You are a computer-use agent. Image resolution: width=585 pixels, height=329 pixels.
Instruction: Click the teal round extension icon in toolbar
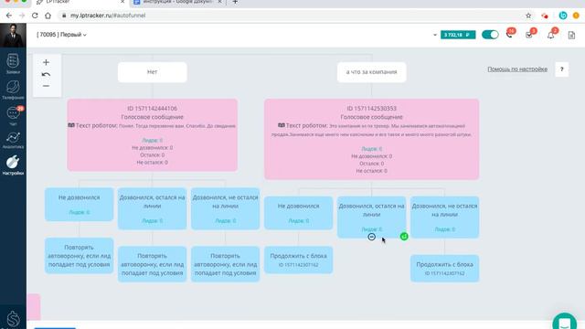[x=563, y=16]
